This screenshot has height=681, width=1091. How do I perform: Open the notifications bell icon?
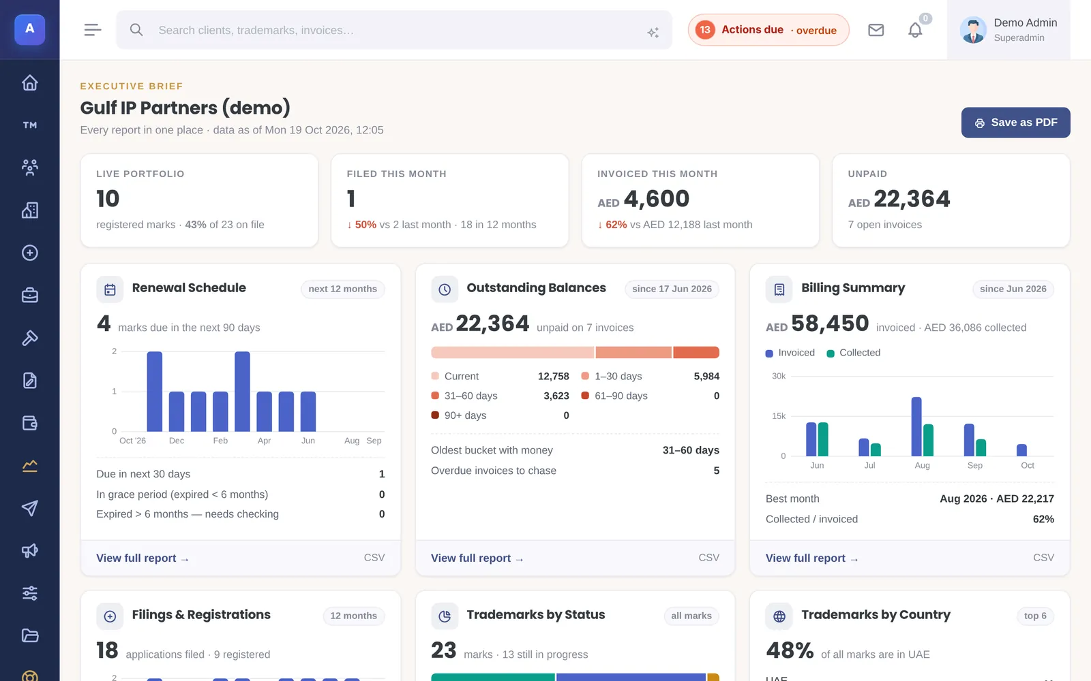(915, 30)
